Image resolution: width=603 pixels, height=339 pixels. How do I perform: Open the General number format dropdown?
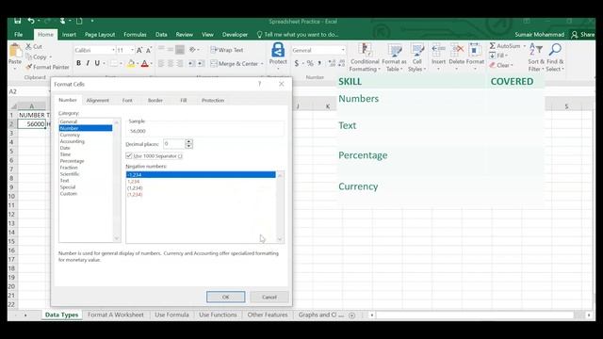[343, 50]
